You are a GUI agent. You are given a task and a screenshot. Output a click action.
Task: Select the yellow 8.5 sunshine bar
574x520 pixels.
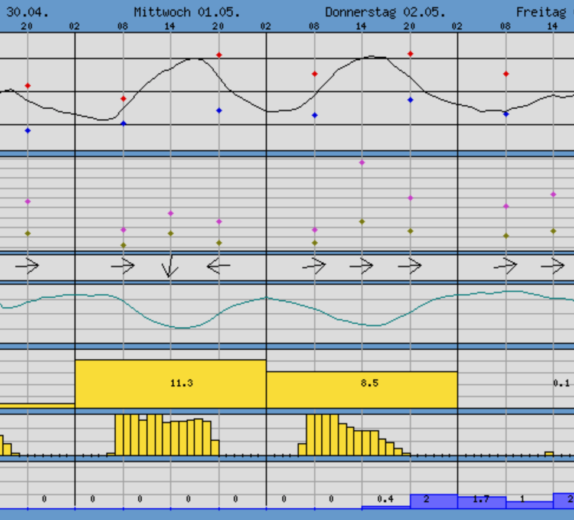361,389
